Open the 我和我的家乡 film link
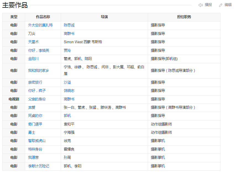This screenshot has width=234, height=172. click(38, 70)
